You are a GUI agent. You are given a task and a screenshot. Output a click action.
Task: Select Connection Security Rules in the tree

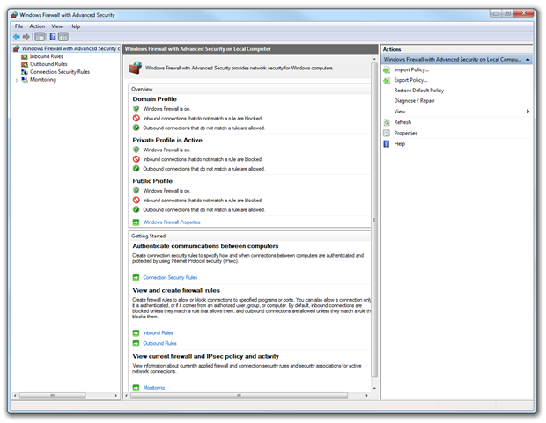(60, 72)
